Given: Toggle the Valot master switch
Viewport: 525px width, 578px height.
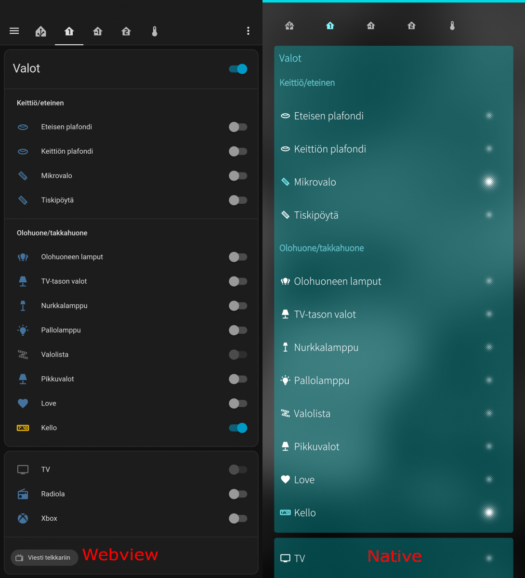Looking at the screenshot, I should click(x=238, y=69).
